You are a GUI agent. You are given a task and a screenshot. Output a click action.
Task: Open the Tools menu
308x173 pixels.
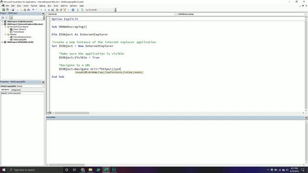click(x=56, y=6)
